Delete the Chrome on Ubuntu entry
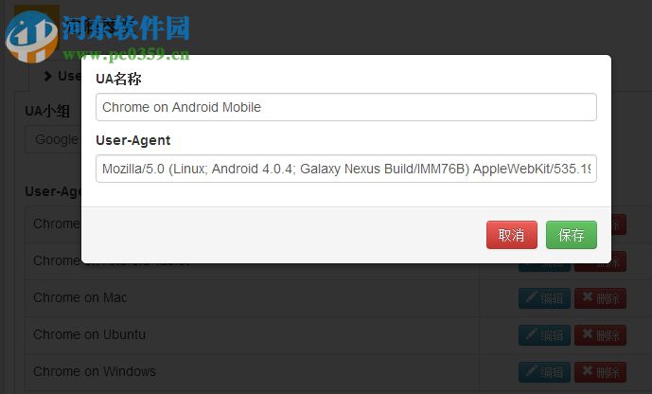The width and height of the screenshot is (652, 394). (x=601, y=335)
